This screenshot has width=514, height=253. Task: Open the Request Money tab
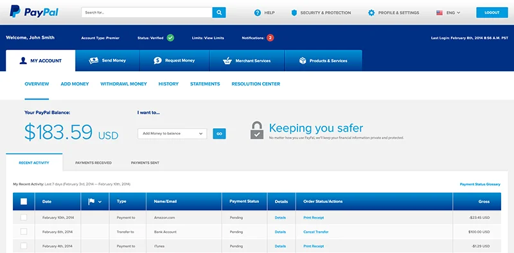[174, 60]
